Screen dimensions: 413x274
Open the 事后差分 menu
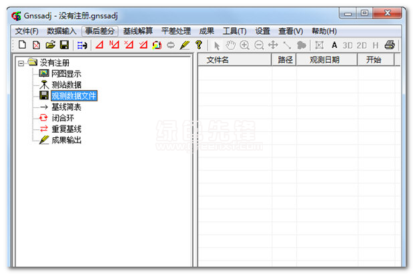(x=100, y=31)
